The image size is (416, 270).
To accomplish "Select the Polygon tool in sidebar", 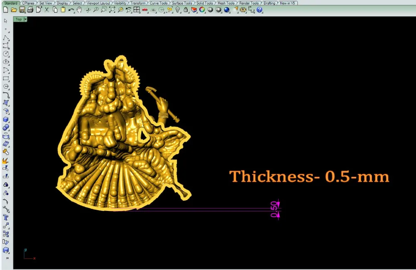I will 6,87.
